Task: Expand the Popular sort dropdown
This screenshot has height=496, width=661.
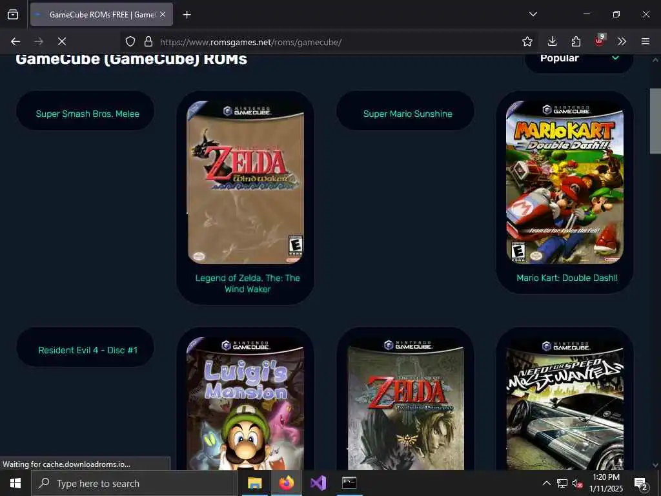Action: click(578, 59)
